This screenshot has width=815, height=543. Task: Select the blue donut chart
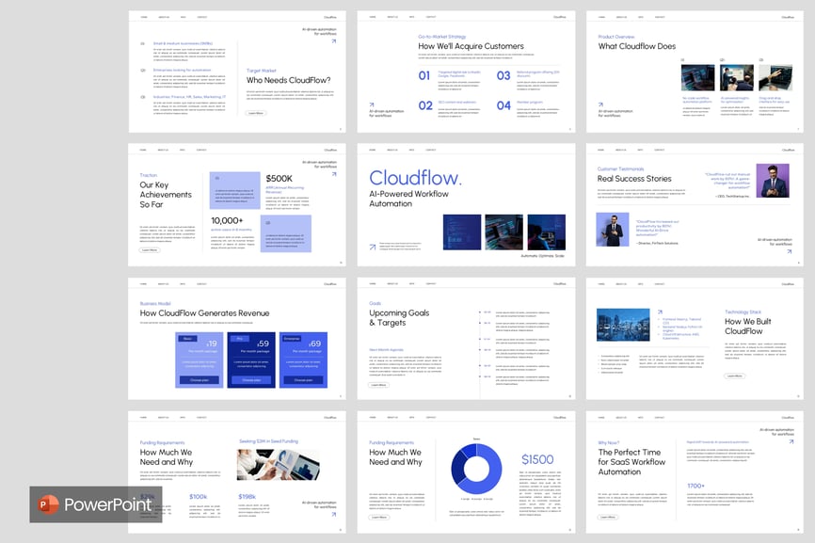[x=476, y=468]
